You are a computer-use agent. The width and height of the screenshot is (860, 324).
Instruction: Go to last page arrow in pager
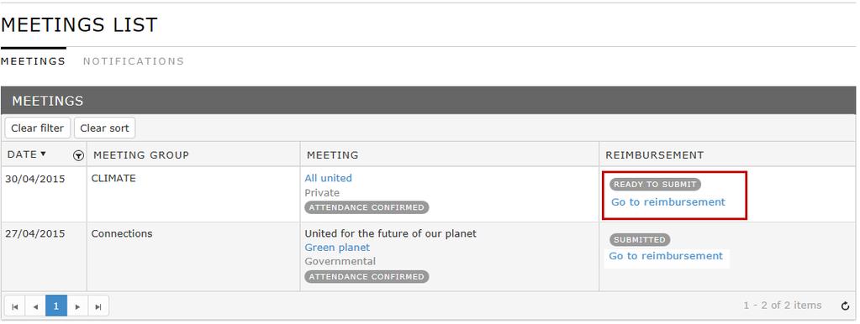pyautogui.click(x=98, y=306)
